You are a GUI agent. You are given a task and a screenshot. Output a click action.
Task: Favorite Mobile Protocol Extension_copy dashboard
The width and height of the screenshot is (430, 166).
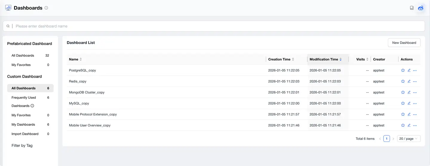[x=403, y=115]
